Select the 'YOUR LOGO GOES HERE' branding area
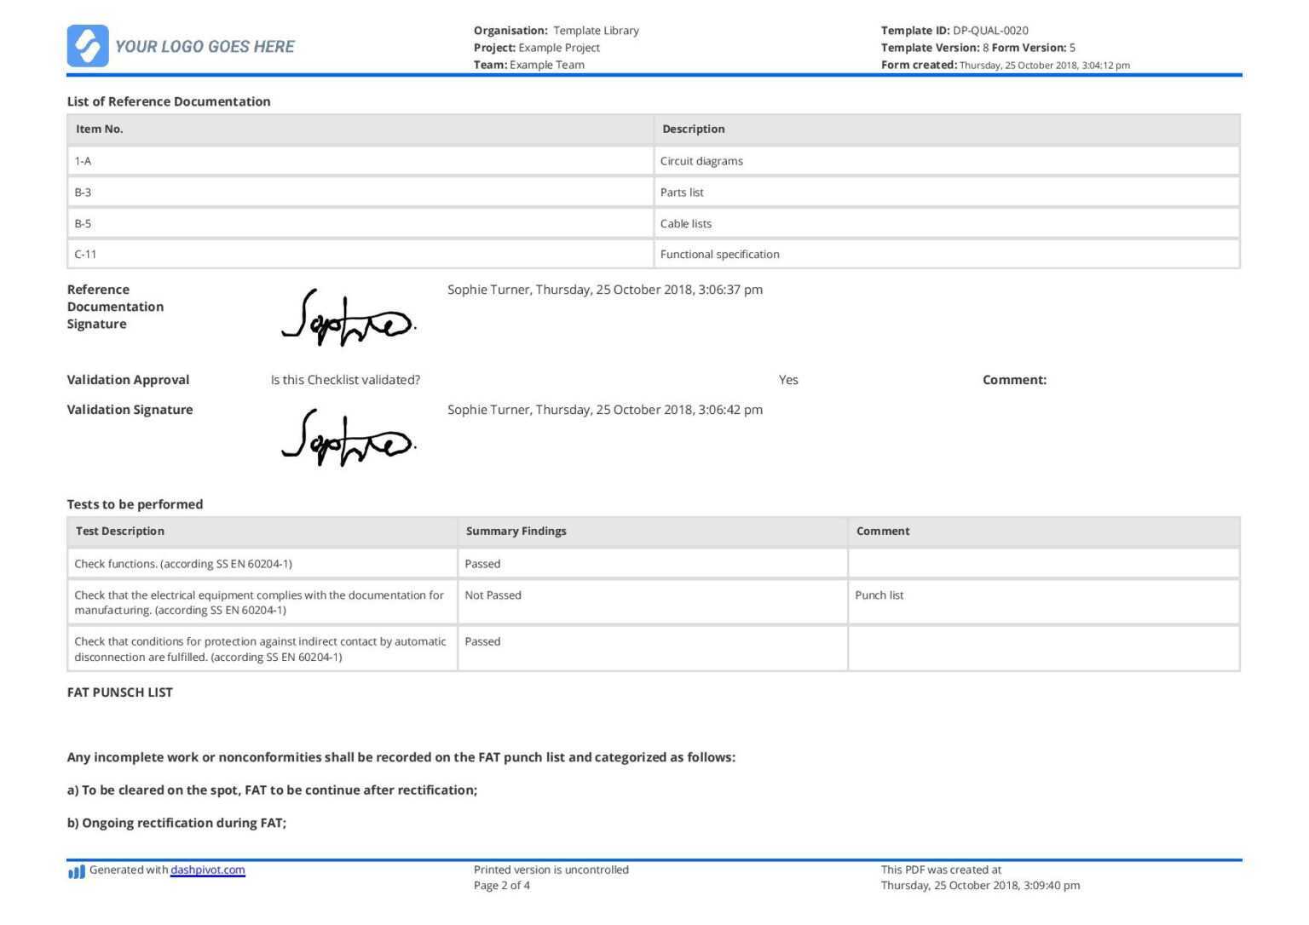This screenshot has height=925, width=1309. (x=205, y=46)
